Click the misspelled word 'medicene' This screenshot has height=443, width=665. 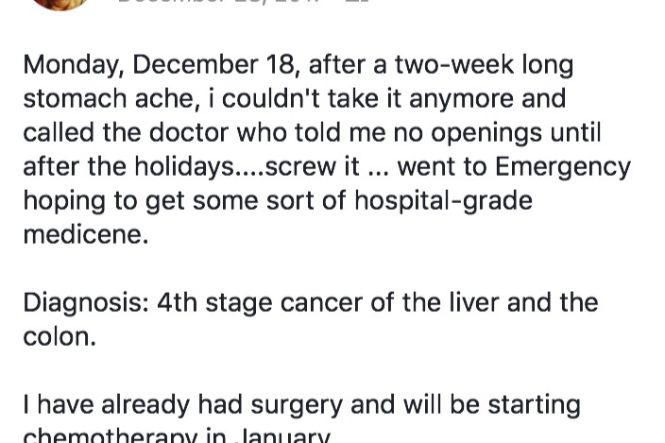point(86,235)
